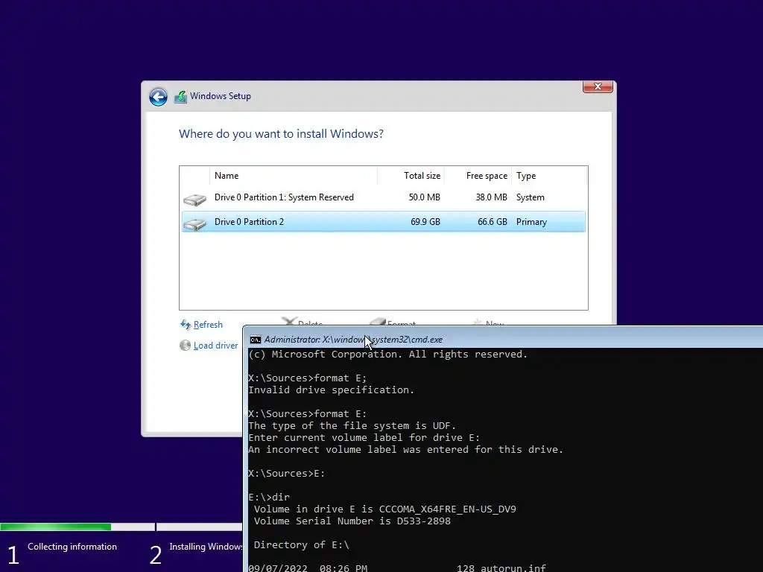Click the Refresh link
763x572 pixels.
[x=208, y=325]
